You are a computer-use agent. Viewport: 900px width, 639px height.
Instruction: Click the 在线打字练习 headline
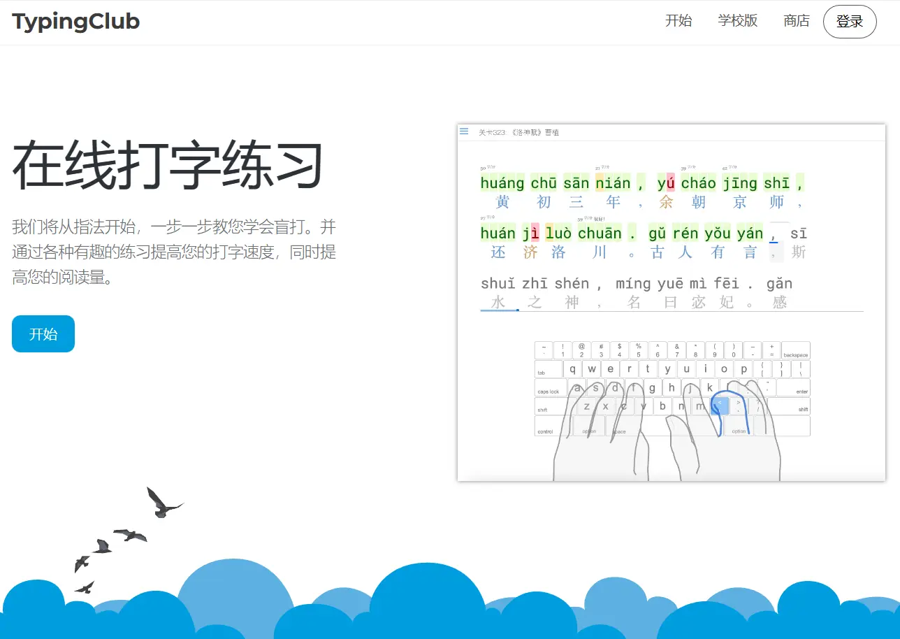(x=168, y=166)
